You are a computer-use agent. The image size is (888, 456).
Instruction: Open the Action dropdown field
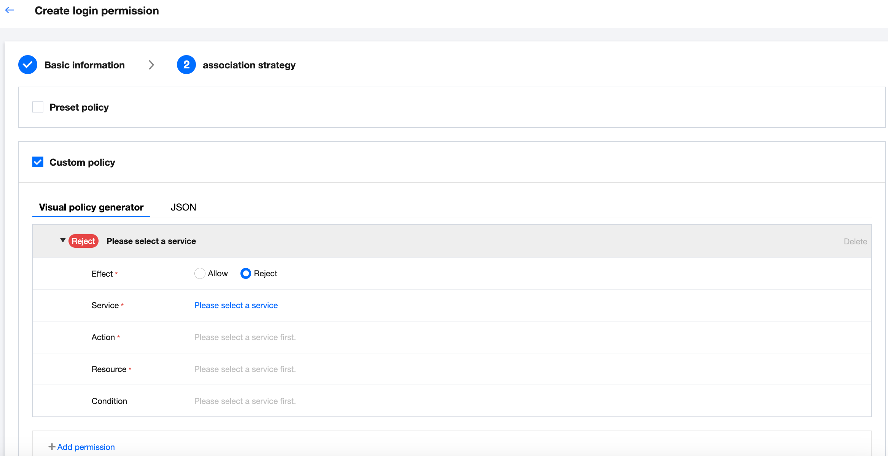(245, 337)
